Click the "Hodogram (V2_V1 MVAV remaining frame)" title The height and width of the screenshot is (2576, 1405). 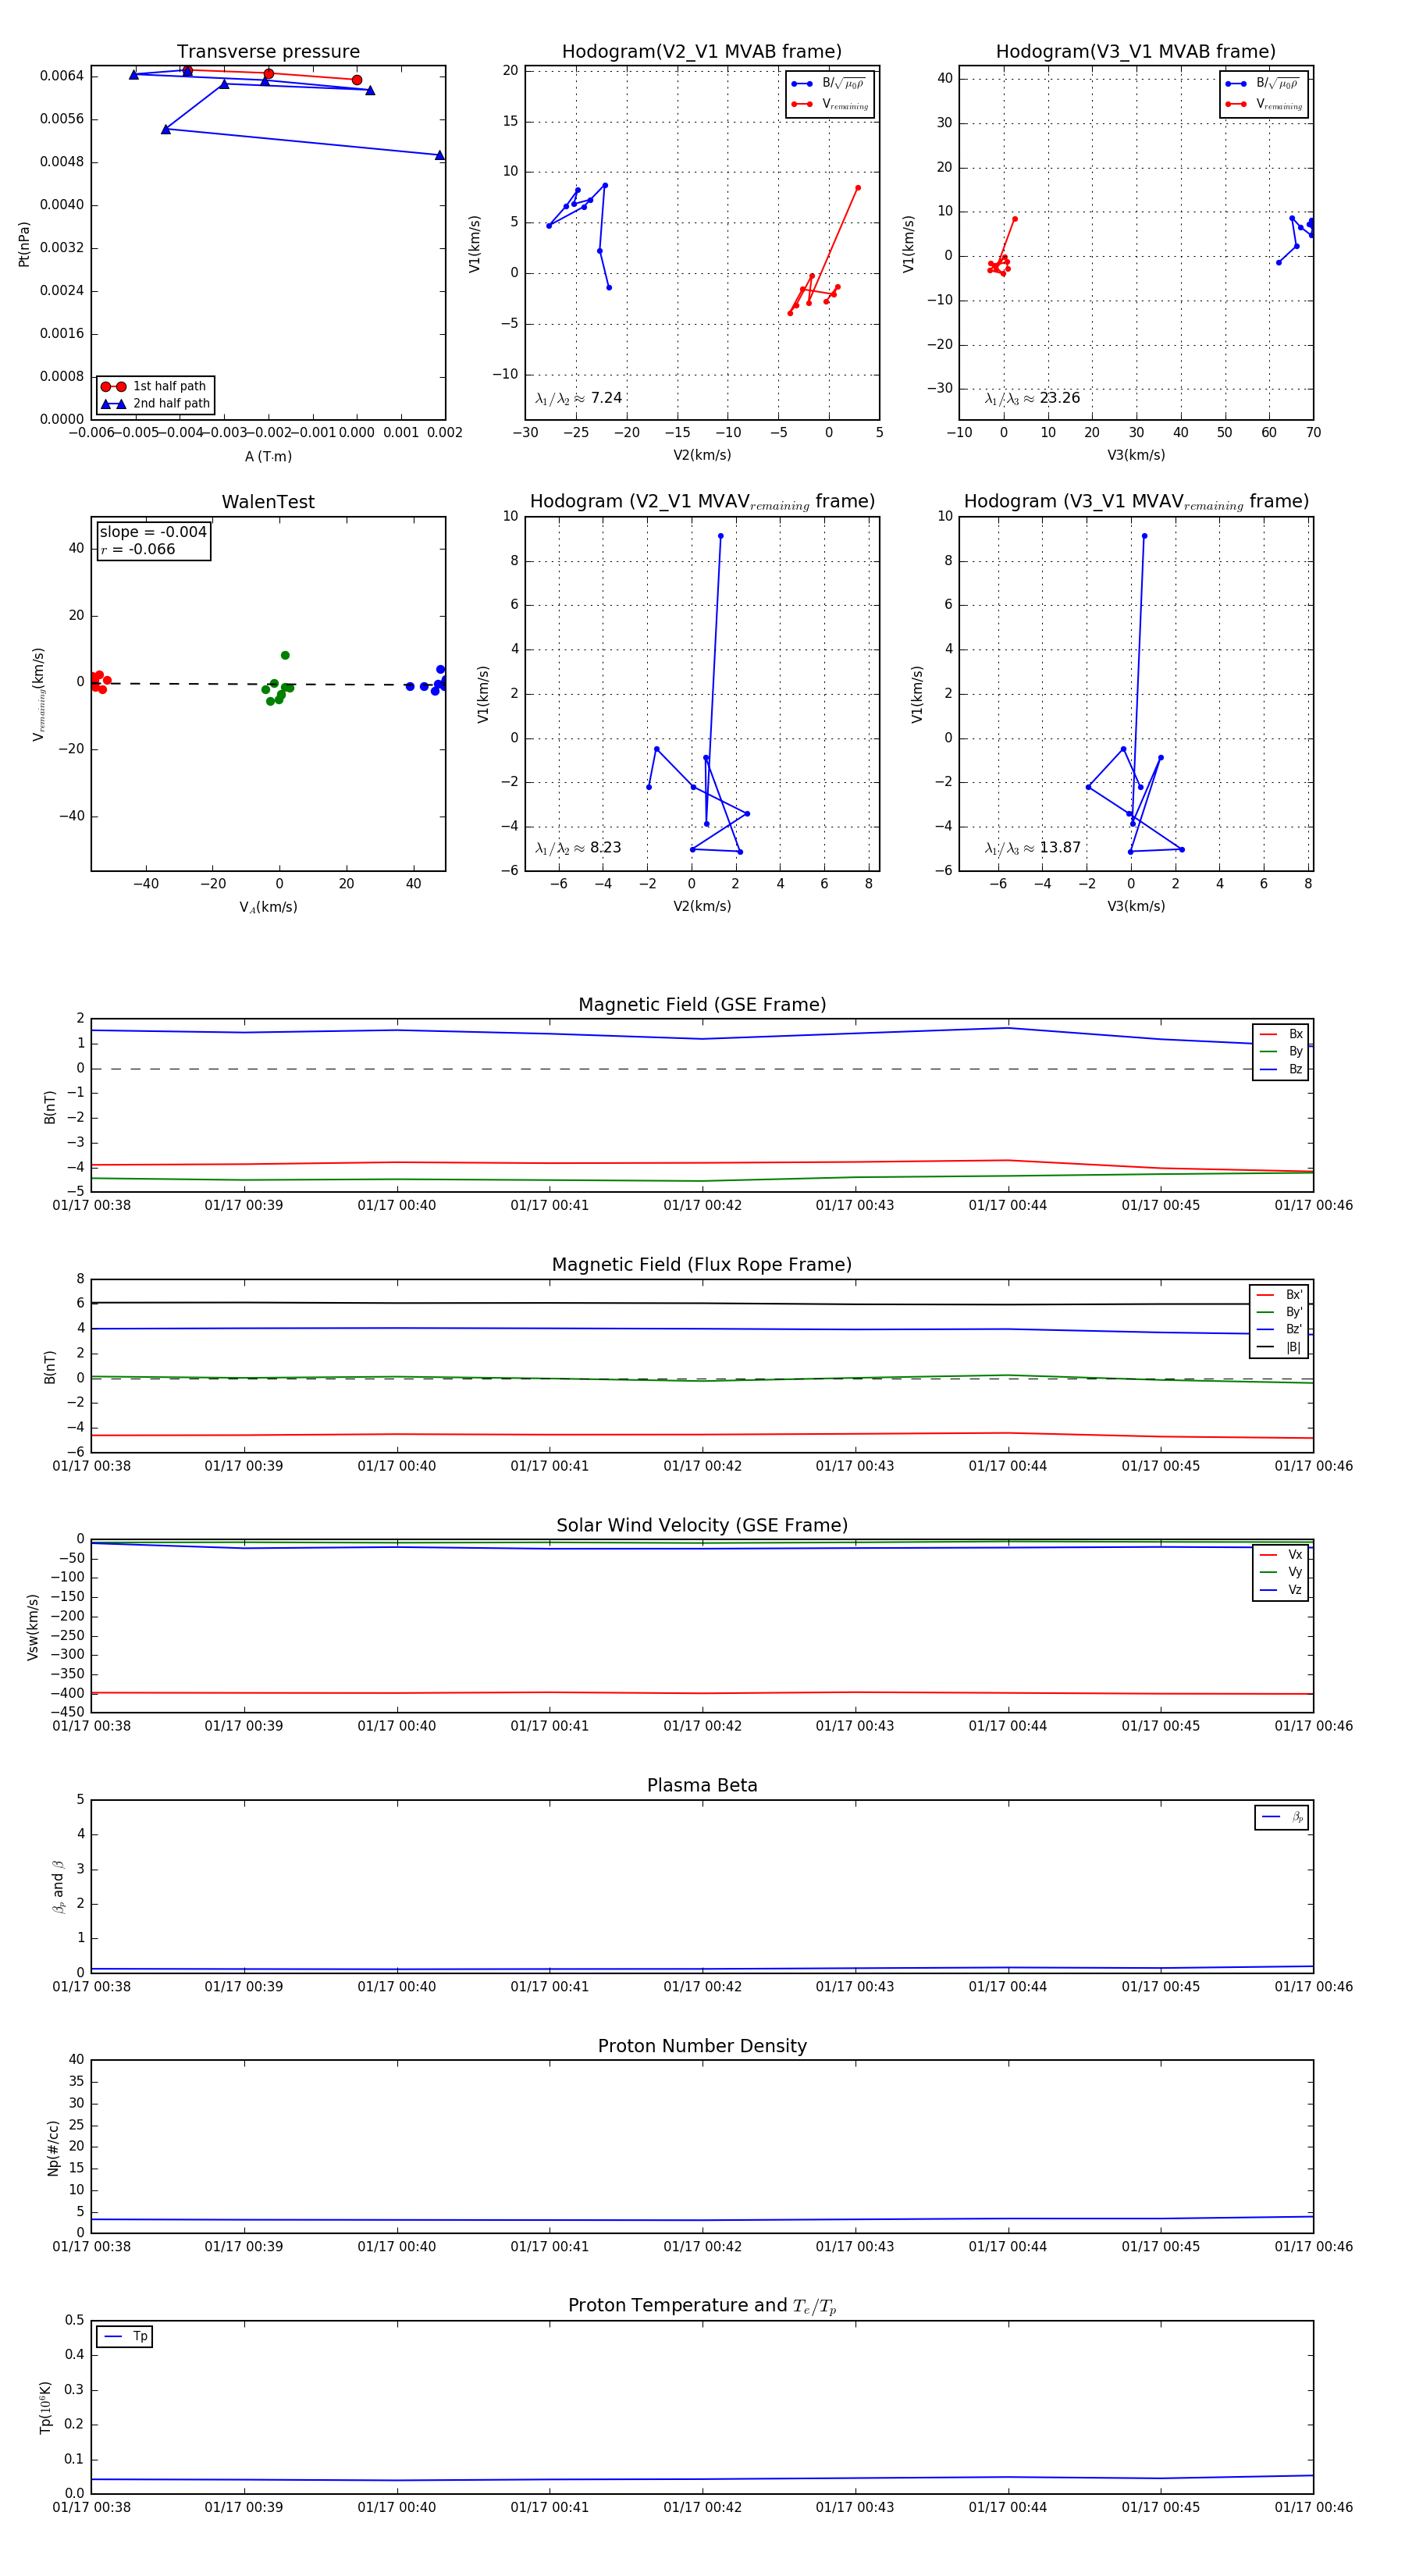pos(702,502)
